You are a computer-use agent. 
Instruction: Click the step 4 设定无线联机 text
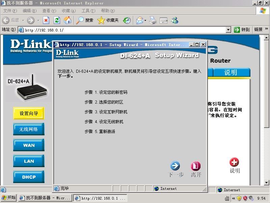[111, 122]
